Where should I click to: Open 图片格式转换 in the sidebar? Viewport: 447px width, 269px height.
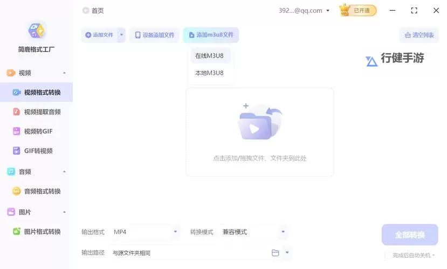point(36,231)
